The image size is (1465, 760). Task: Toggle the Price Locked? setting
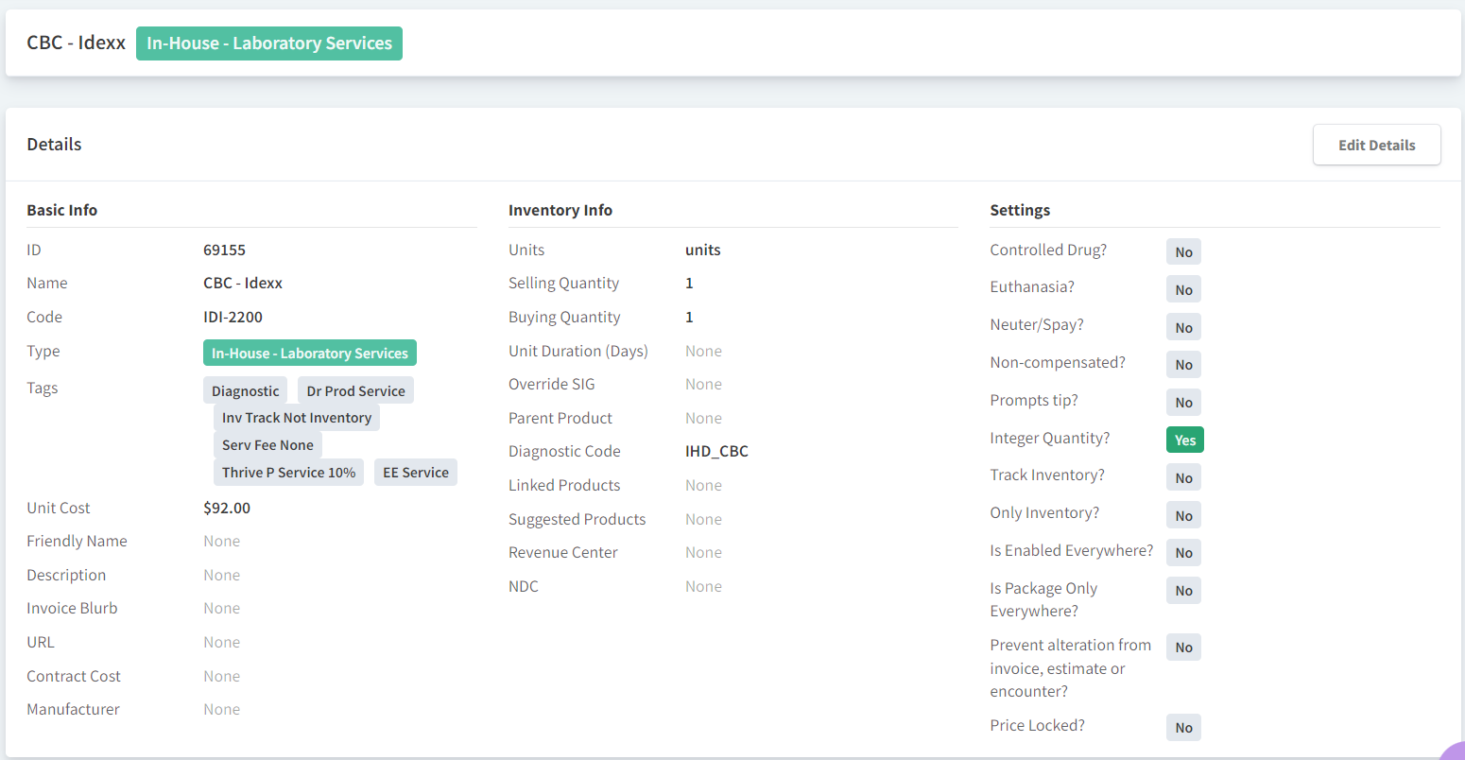(x=1183, y=727)
